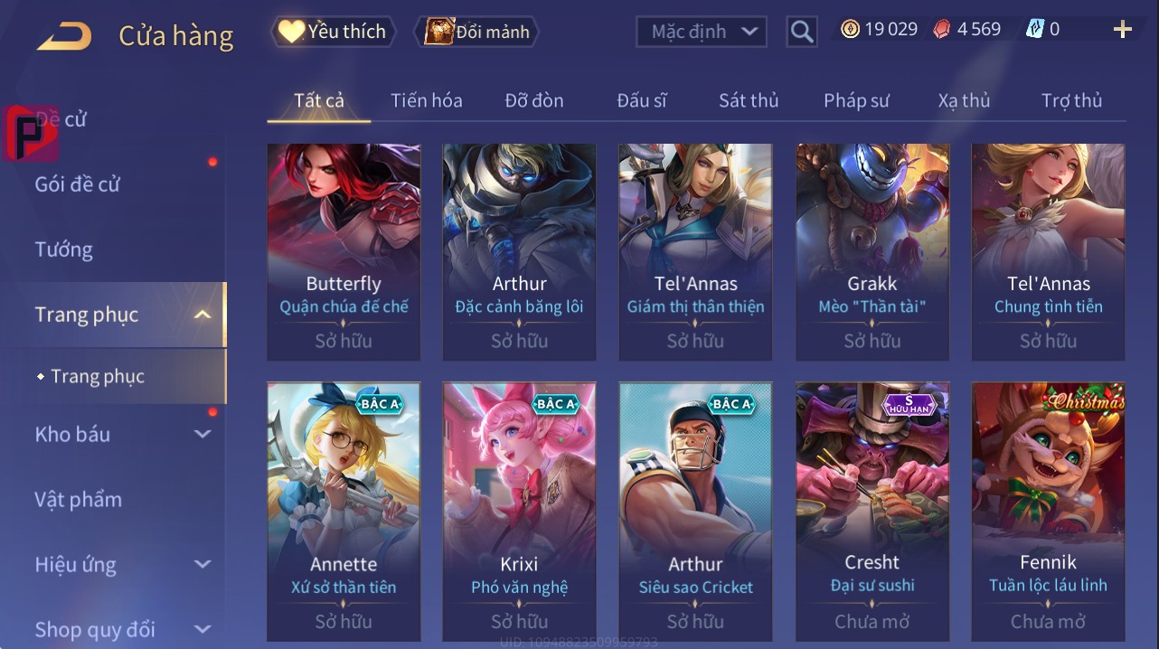Click the red ruby currency icon
The width and height of the screenshot is (1159, 649).
click(942, 30)
